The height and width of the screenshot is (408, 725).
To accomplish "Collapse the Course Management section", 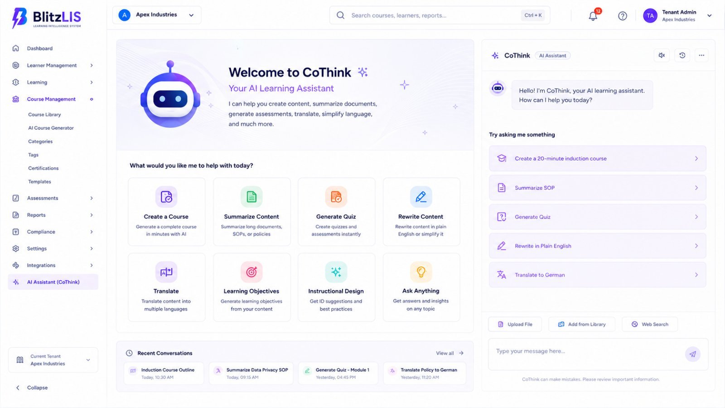I will click(x=92, y=99).
